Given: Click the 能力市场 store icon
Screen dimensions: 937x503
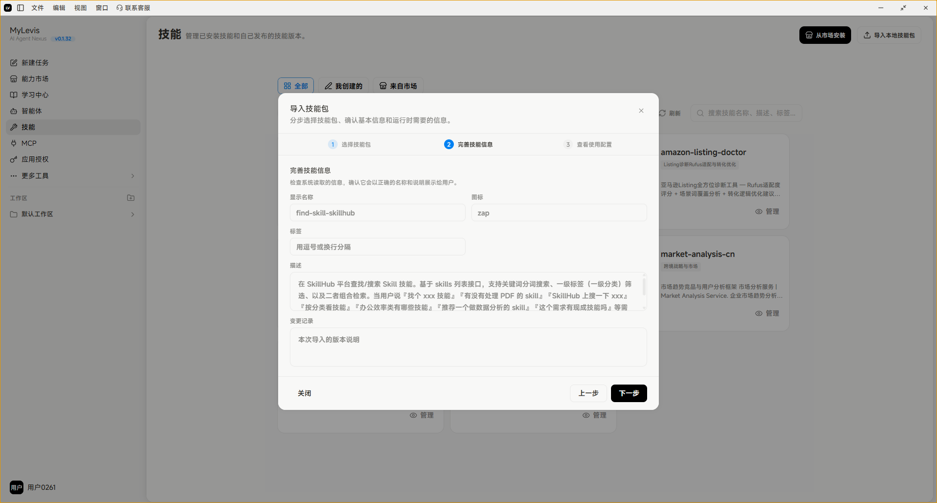Looking at the screenshot, I should click(14, 79).
